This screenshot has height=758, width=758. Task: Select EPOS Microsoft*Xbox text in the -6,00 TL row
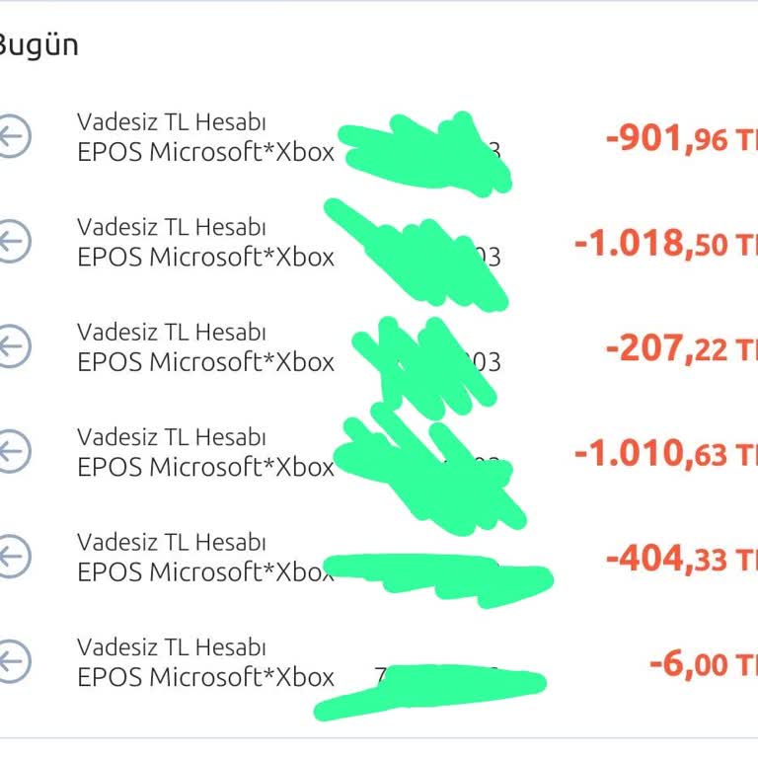pyautogui.click(x=205, y=678)
